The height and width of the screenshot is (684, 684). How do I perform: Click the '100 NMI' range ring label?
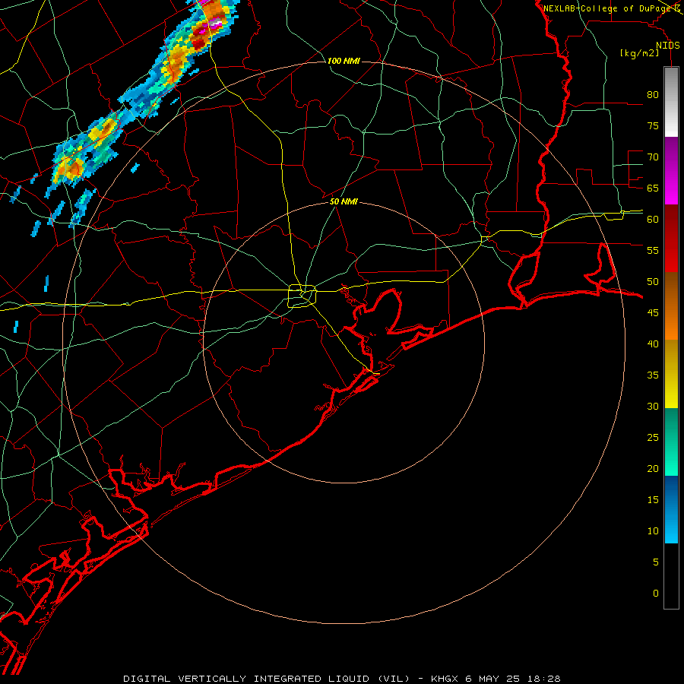[344, 61]
